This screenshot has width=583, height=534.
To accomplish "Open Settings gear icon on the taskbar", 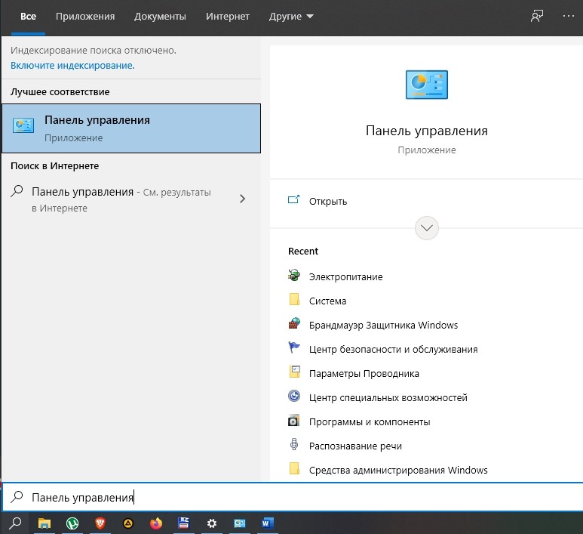I will pyautogui.click(x=212, y=523).
